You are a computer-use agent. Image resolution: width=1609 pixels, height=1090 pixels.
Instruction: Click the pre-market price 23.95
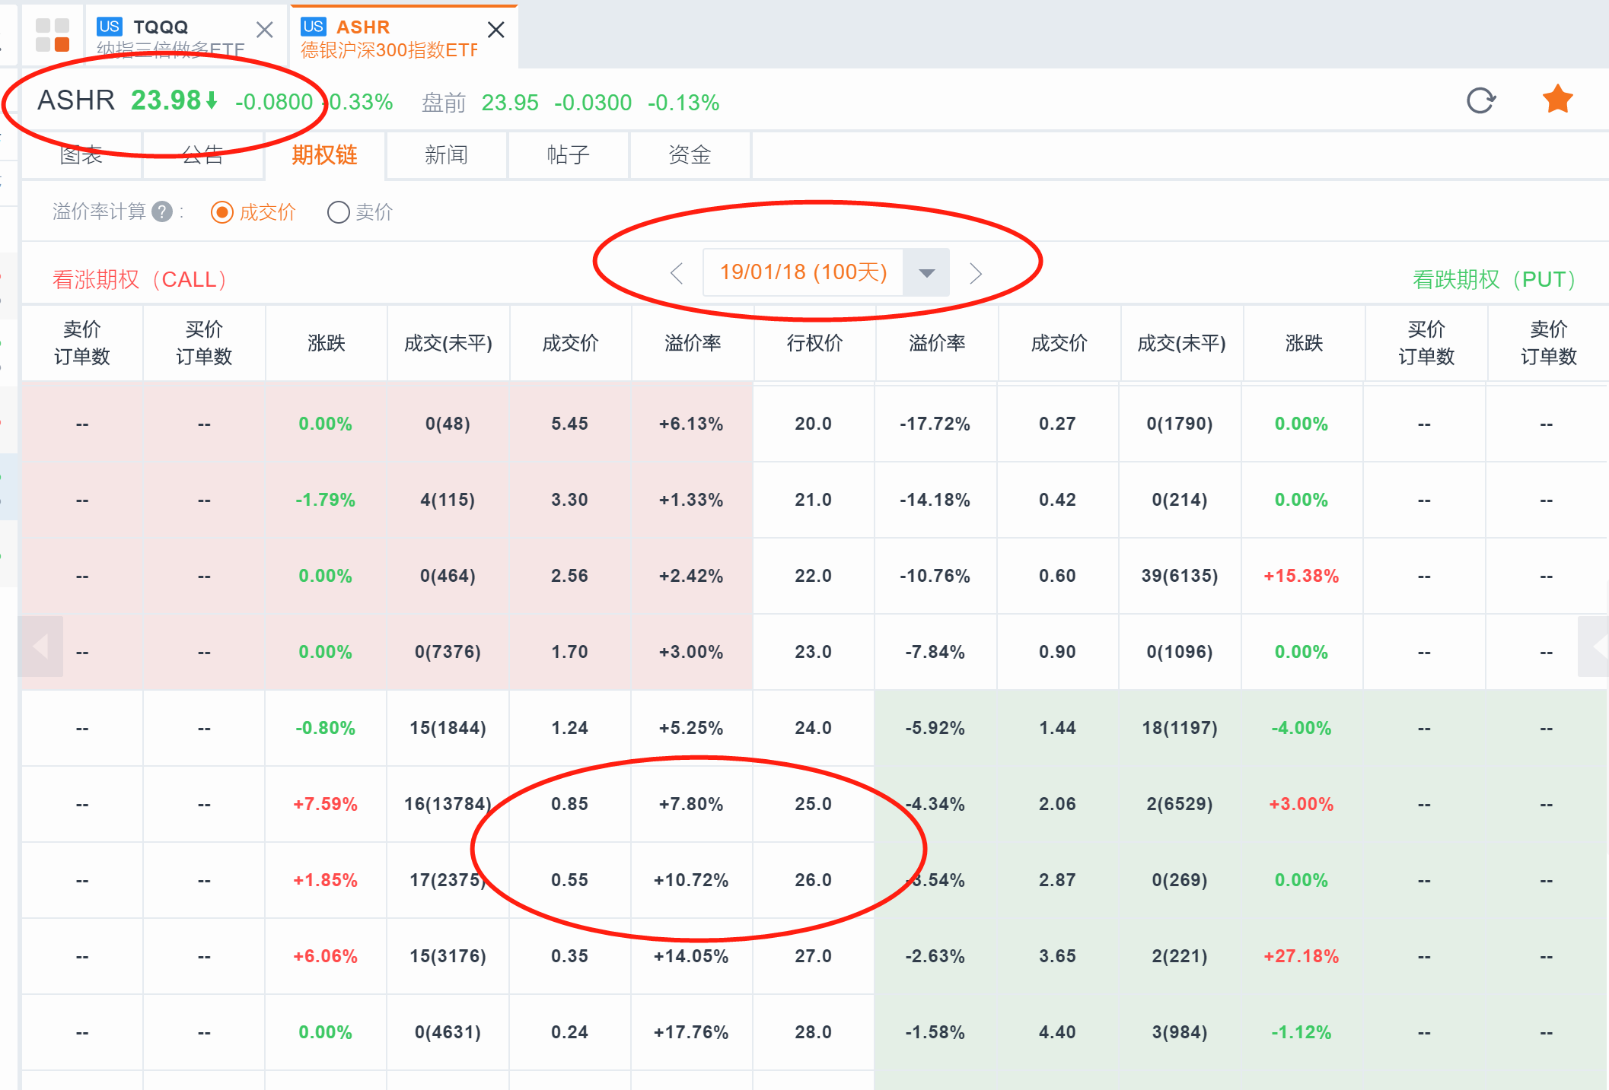point(510,102)
